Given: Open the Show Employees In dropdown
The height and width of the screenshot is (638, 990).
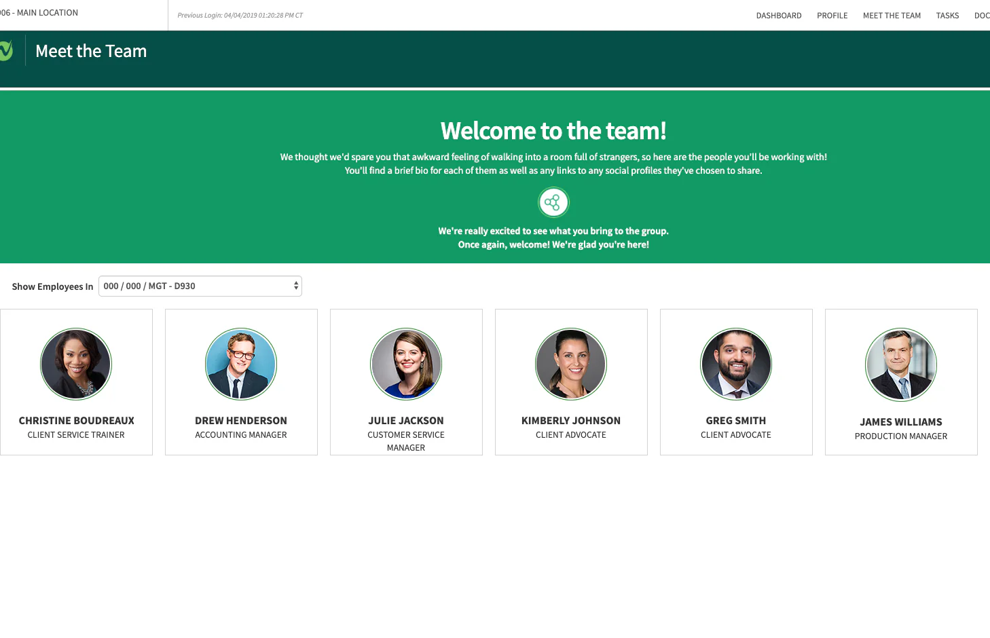Looking at the screenshot, I should tap(200, 286).
